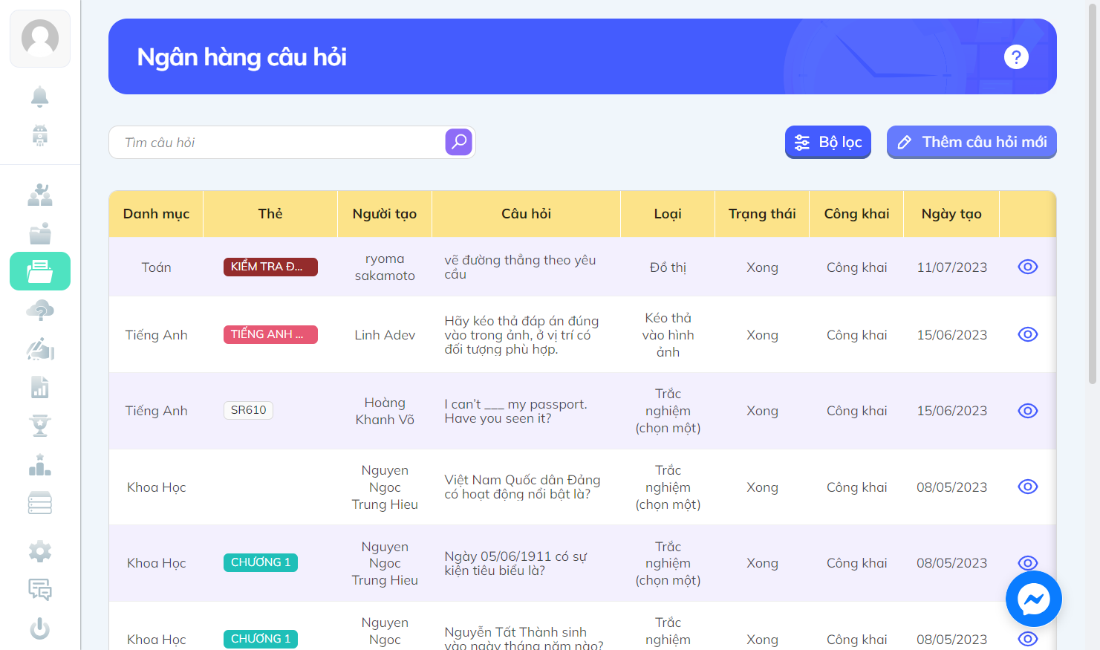Click the 'KIỂM TRA Đ...' red tag

tap(270, 267)
